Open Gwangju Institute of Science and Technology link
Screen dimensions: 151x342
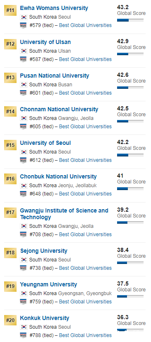click(64, 214)
